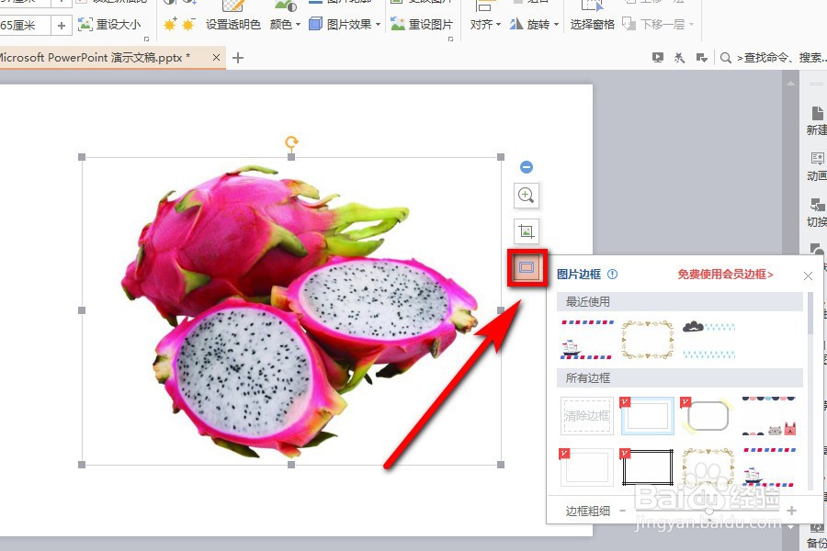827x551 pixels.
Task: Click the magnifier search icon
Action: 726,58
